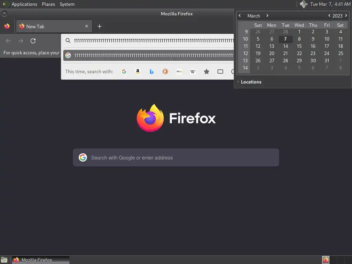
Task: Search this time with Google icon
Action: coord(124,71)
